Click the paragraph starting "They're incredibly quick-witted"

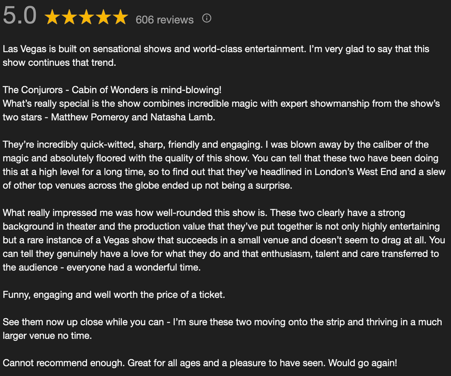click(224, 164)
